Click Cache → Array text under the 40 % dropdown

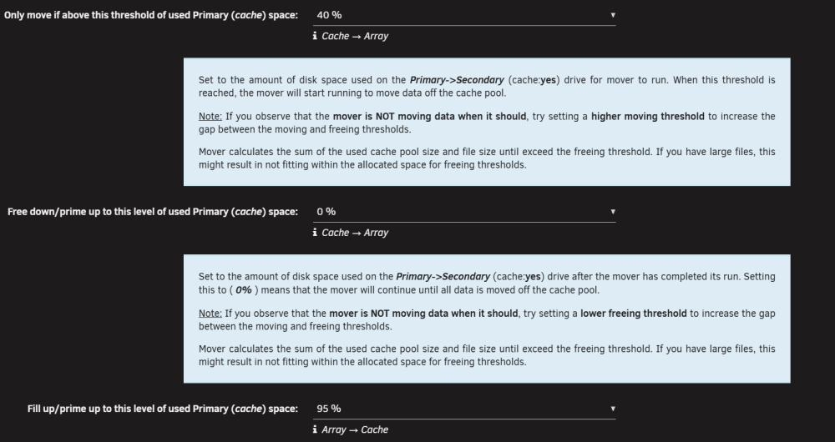coord(355,36)
